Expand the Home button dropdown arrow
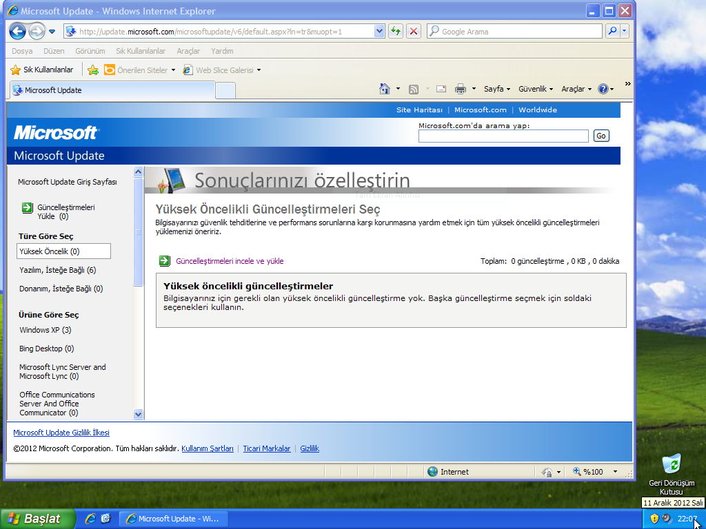Screen dimensions: 706x529 pos(398,89)
